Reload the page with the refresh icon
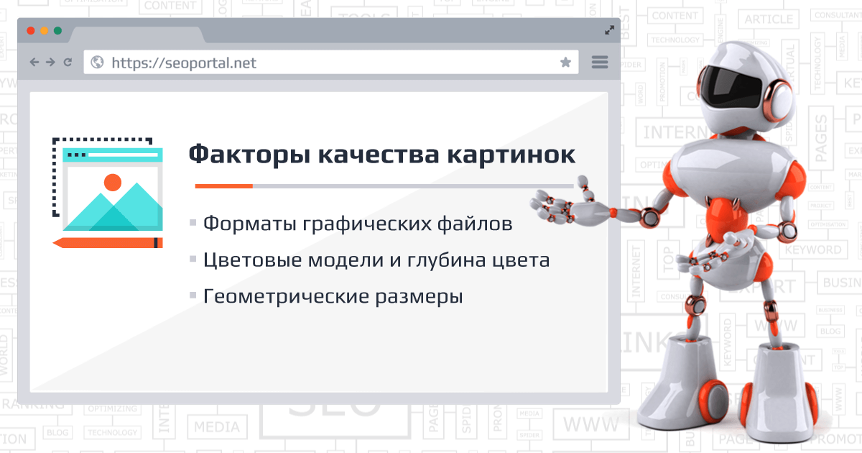862x453 pixels. click(x=68, y=63)
